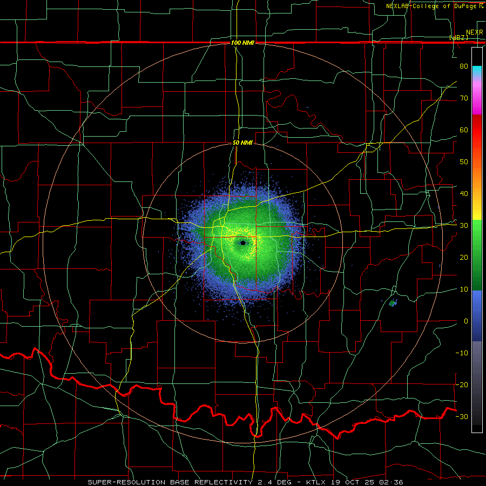Click the 20 value on the dBZ scale
The width and height of the screenshot is (486, 486).
tap(464, 257)
